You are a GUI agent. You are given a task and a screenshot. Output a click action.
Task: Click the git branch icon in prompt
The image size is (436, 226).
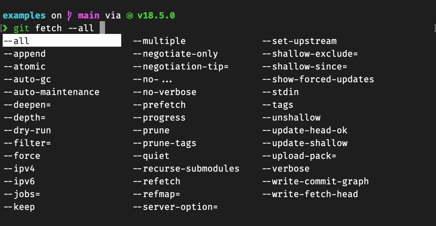[x=70, y=15]
